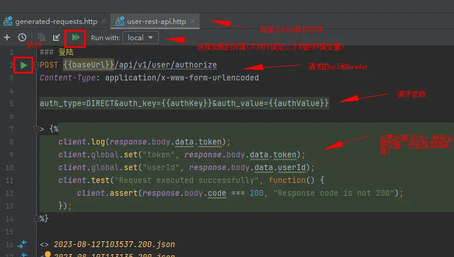Viewport: 454px width, 257px height.
Task: Click API file icon on generated-requests tab
Action: pos(8,21)
